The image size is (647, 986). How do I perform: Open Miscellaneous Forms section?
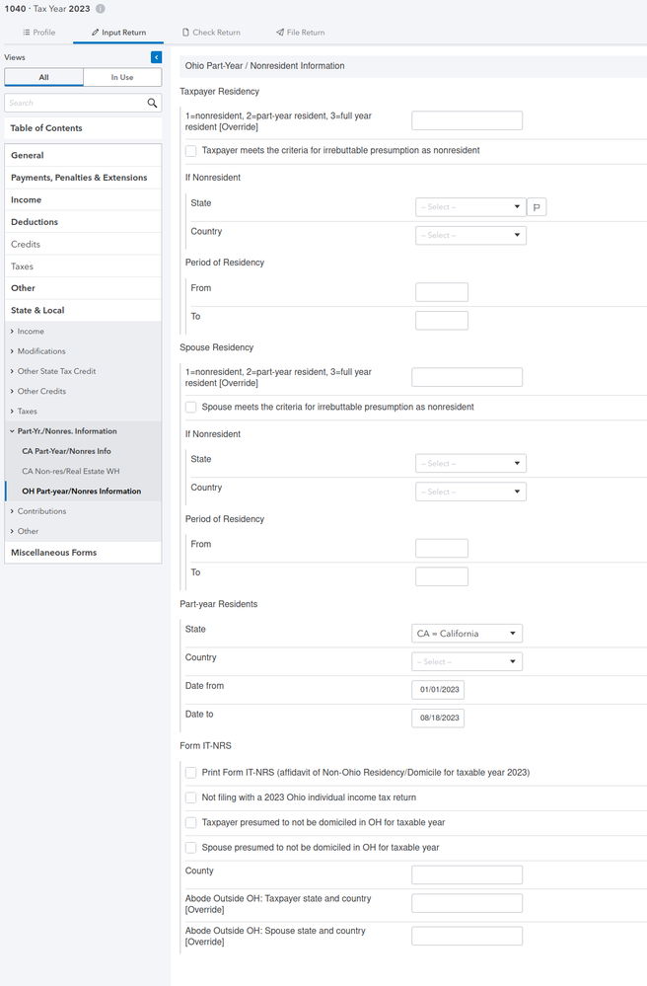point(83,553)
